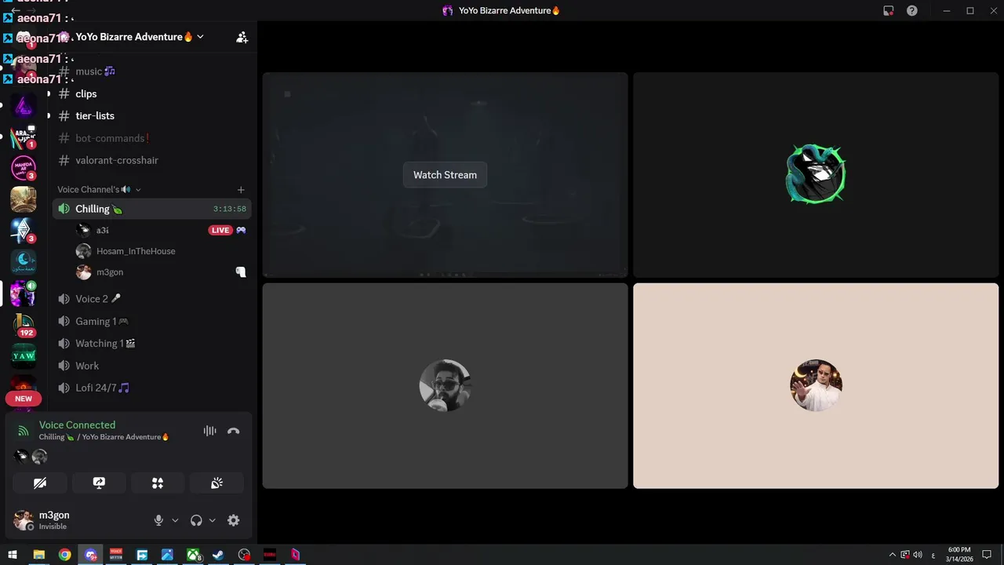This screenshot has height=565, width=1004.
Task: Open the moon crescent server icon
Action: pyautogui.click(x=24, y=262)
